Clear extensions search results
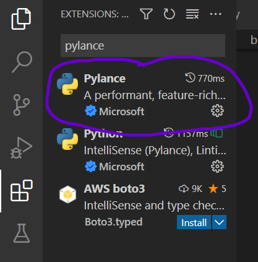The height and width of the screenshot is (262, 258). click(x=192, y=14)
